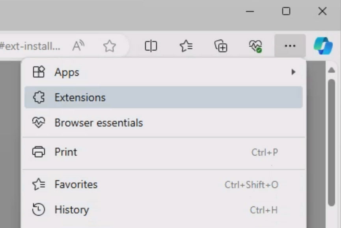
Task: Enter split screen view
Action: tap(151, 46)
